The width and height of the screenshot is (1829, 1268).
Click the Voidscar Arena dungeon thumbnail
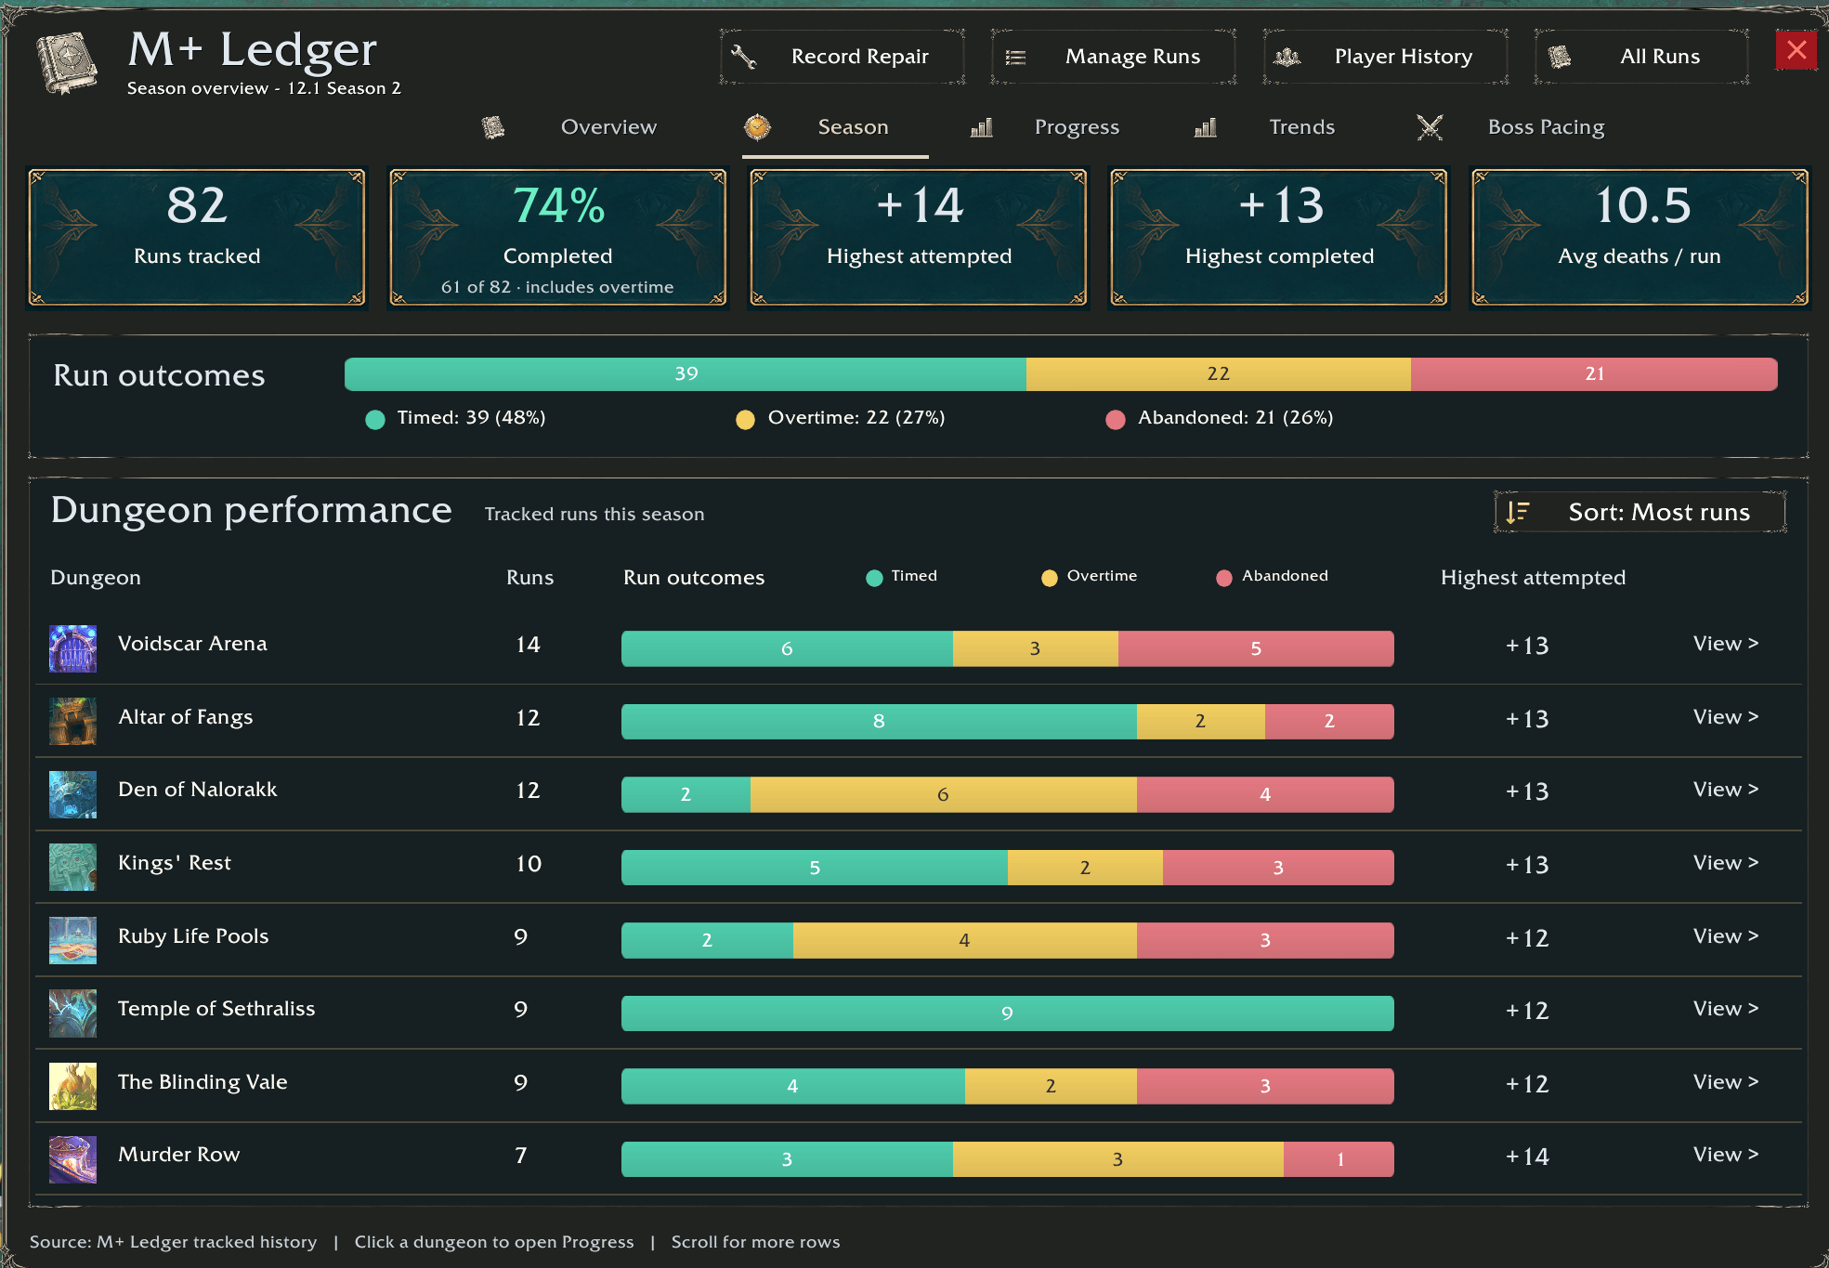72,648
